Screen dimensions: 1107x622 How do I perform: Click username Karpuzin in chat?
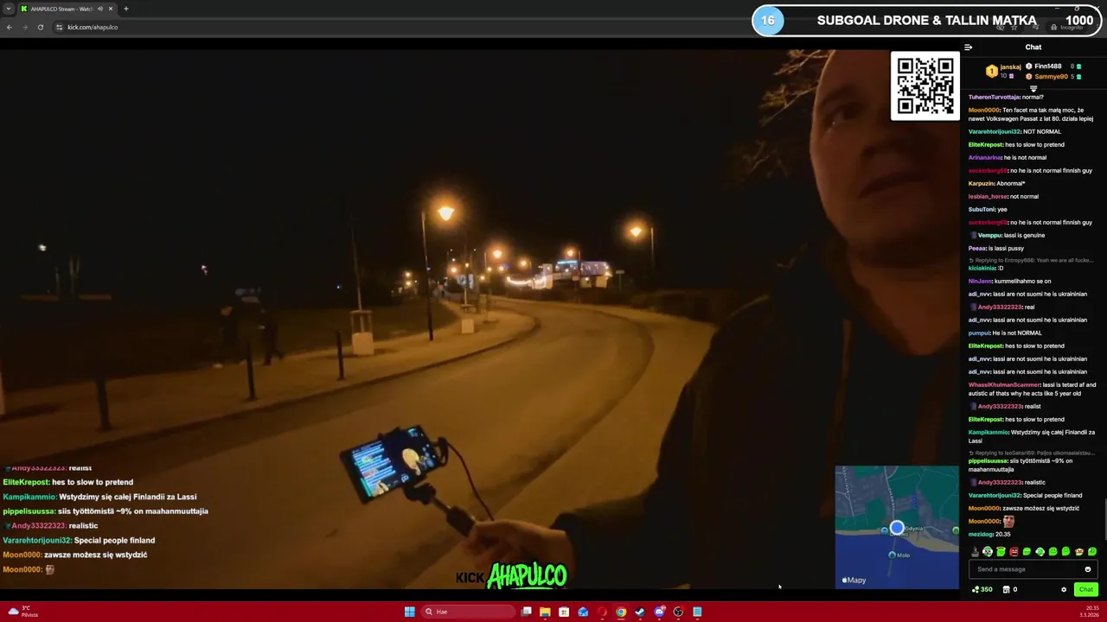pyautogui.click(x=982, y=183)
